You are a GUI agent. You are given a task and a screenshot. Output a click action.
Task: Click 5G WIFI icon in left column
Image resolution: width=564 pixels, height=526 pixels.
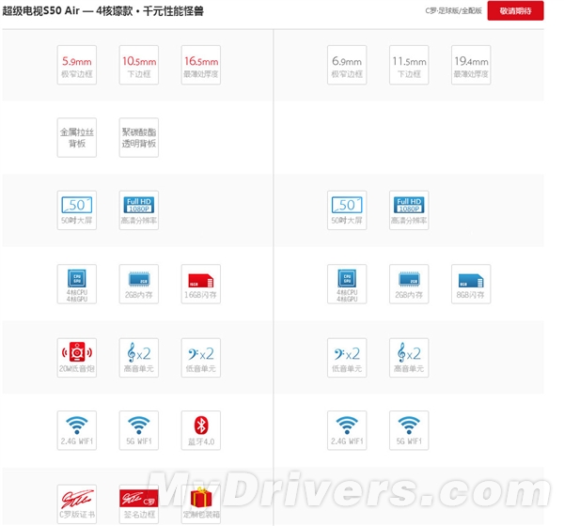pos(139,430)
